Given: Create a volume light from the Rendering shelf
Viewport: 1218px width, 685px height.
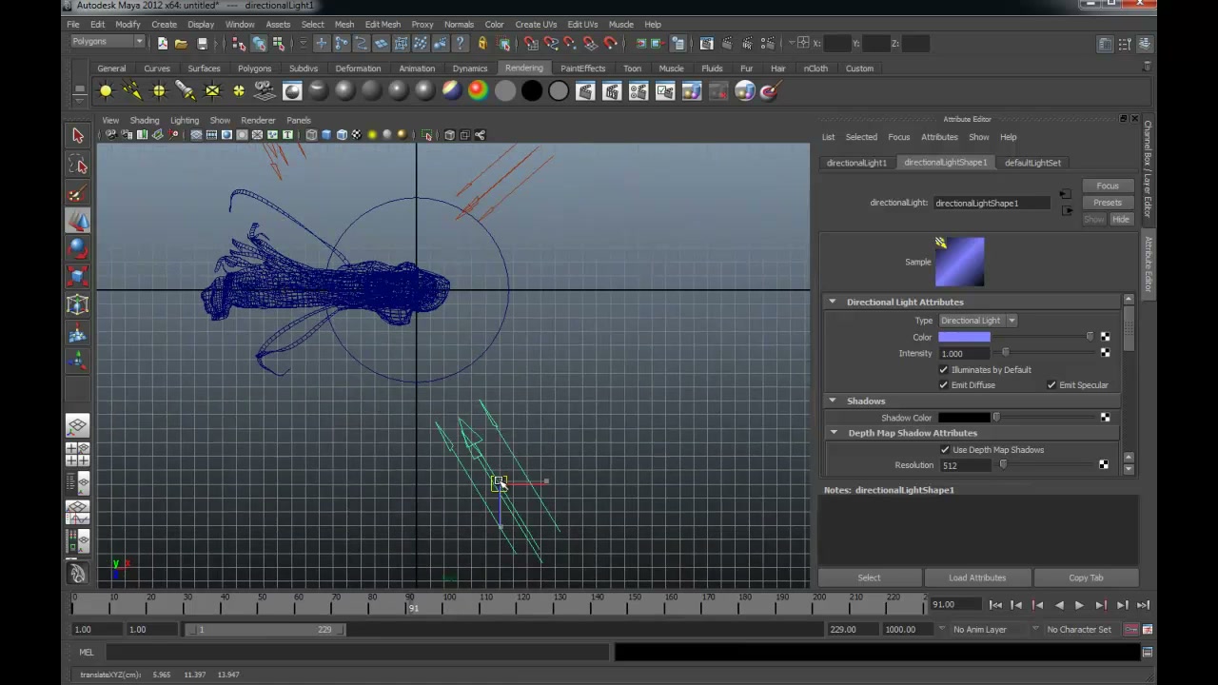Looking at the screenshot, I should (239, 91).
